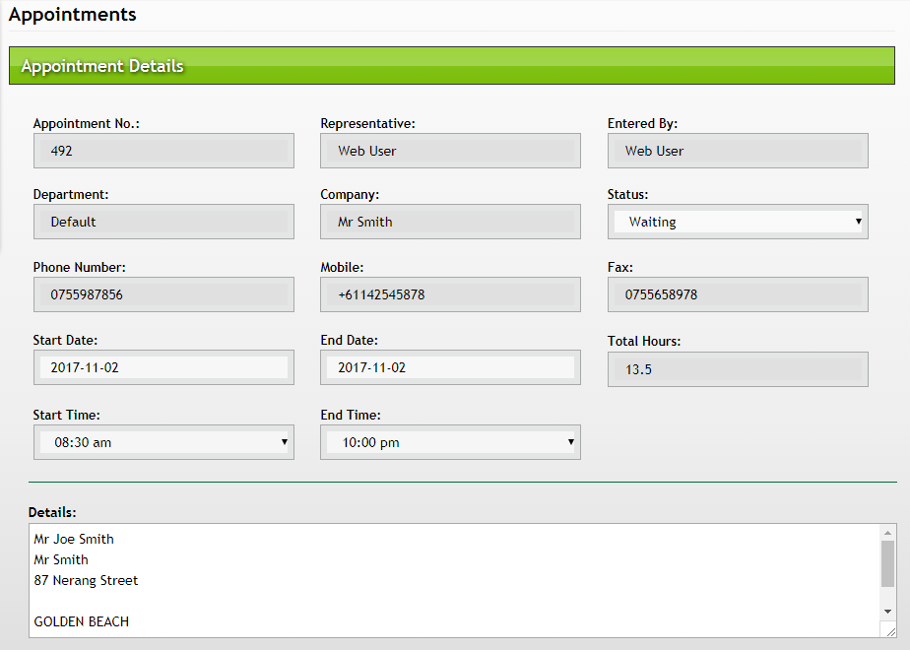Image resolution: width=910 pixels, height=650 pixels.
Task: Click the Phone Number field
Action: tap(163, 294)
